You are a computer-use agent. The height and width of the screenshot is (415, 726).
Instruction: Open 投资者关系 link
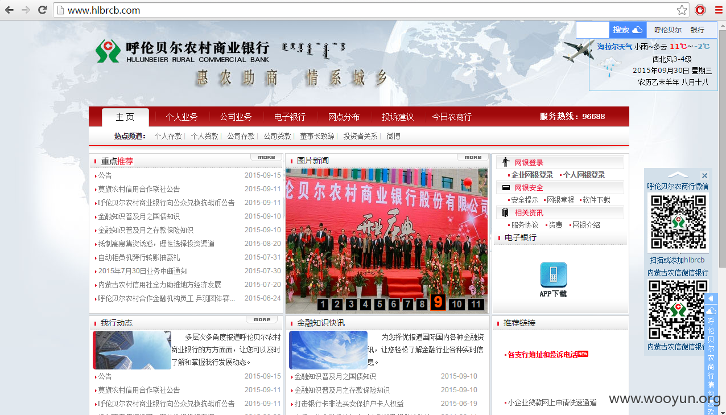click(x=360, y=136)
